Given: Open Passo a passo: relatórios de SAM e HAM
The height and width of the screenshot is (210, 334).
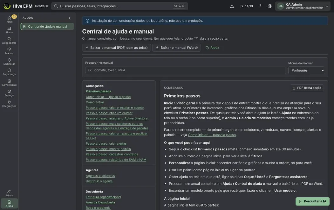Looking at the screenshot, I should tap(116, 160).
